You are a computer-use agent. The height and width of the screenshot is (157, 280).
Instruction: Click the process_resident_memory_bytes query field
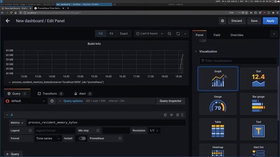106,123
